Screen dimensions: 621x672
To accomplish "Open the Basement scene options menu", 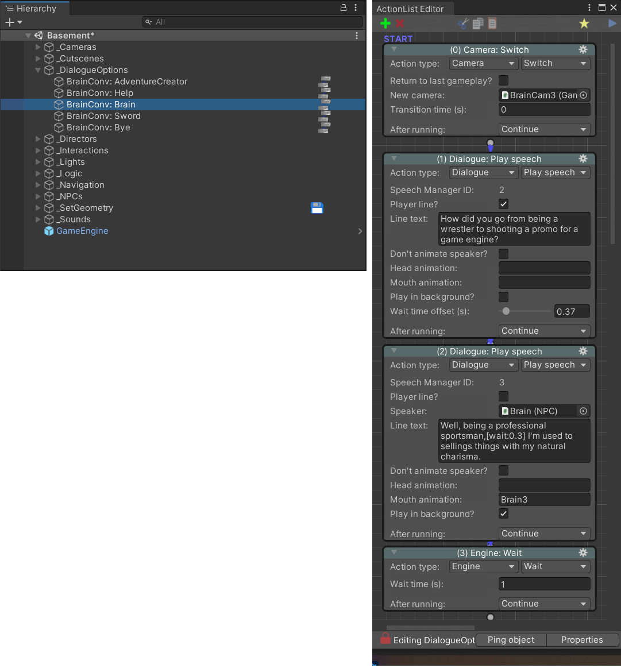I will coord(357,36).
